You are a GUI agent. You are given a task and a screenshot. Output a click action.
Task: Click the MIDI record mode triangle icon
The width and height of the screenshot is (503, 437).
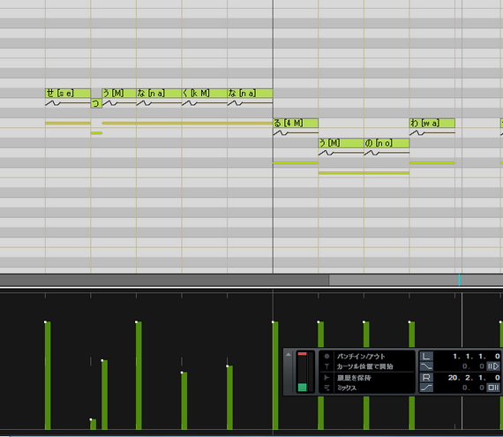pos(327,378)
